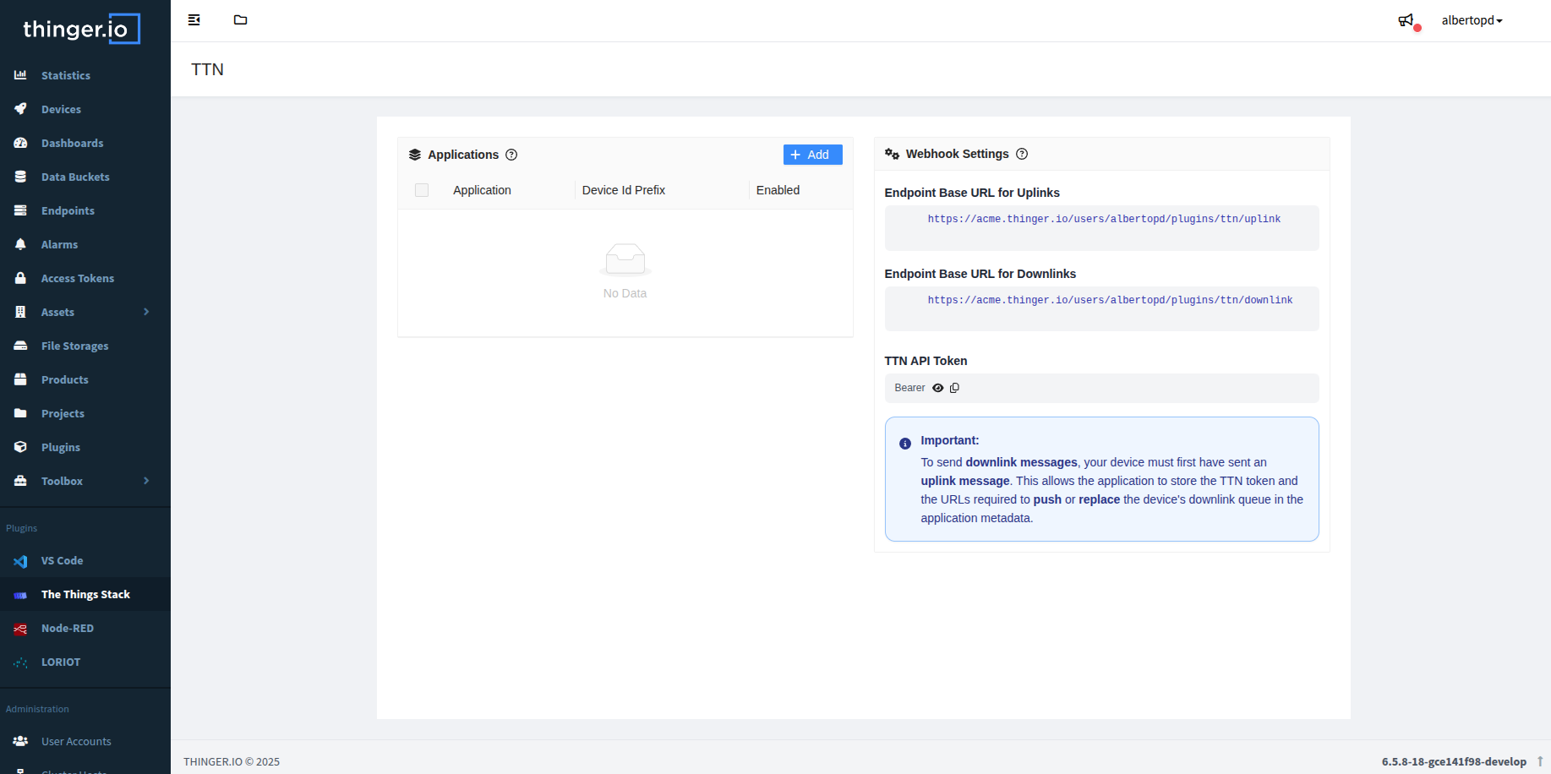
Task: Click the Toolbox menu item
Action: (x=85, y=481)
